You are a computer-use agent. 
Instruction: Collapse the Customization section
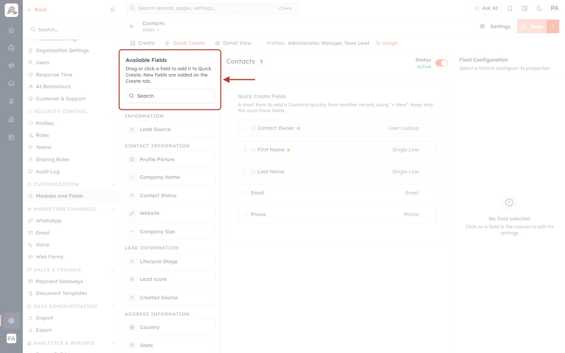(x=113, y=184)
